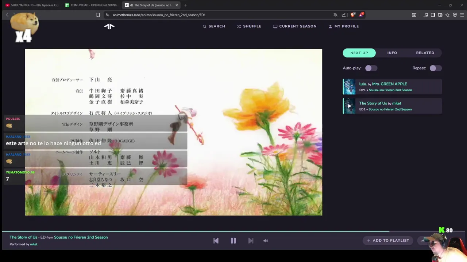Open the Brave VPN shield icon

coord(455,15)
